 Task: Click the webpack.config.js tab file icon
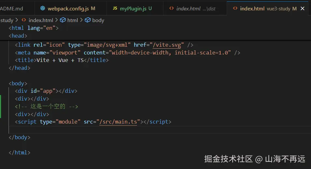click(43, 8)
